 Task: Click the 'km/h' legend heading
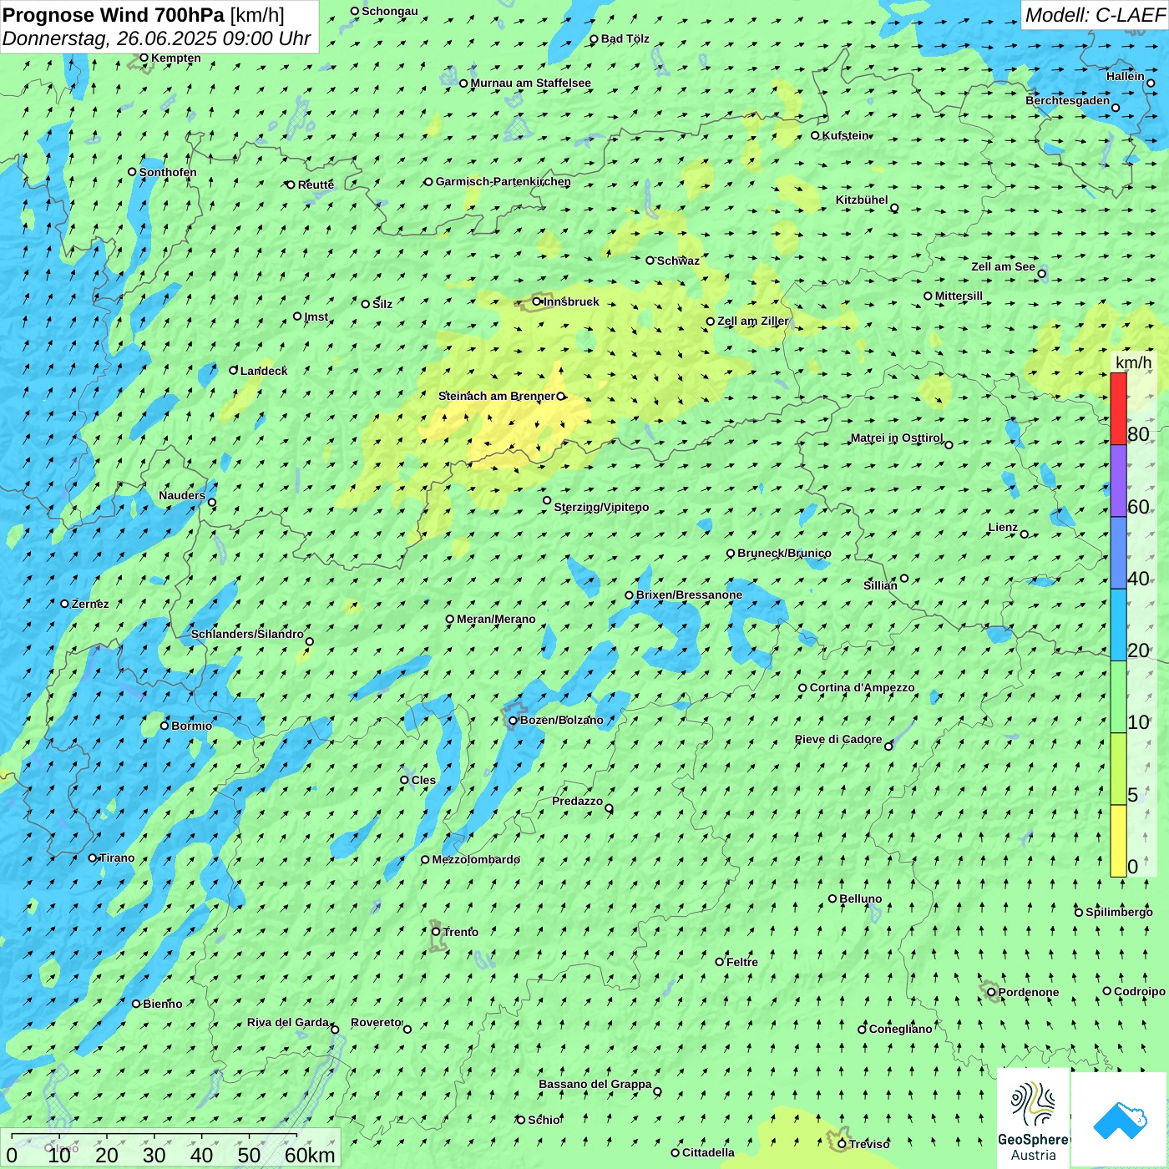pos(1133,362)
